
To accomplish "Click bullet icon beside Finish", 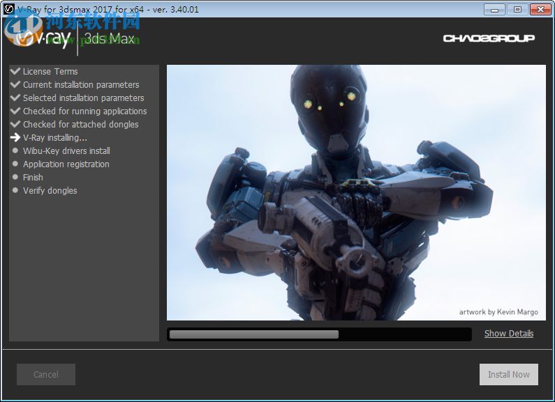I will 15,177.
